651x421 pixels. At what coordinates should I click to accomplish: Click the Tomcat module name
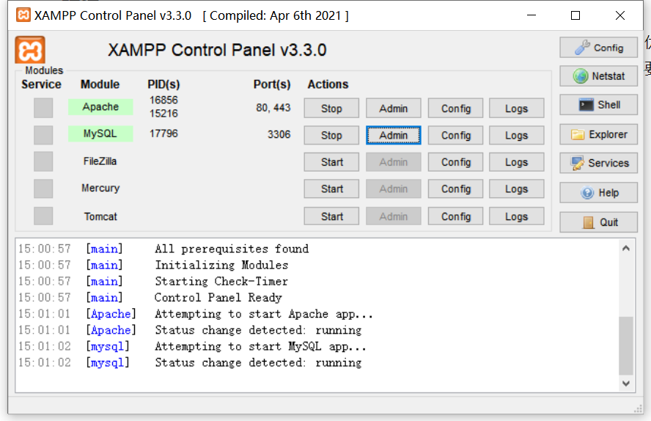(x=100, y=216)
